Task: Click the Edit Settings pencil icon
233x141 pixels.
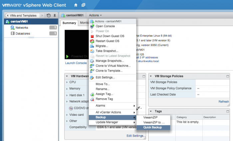Action: pos(92,77)
